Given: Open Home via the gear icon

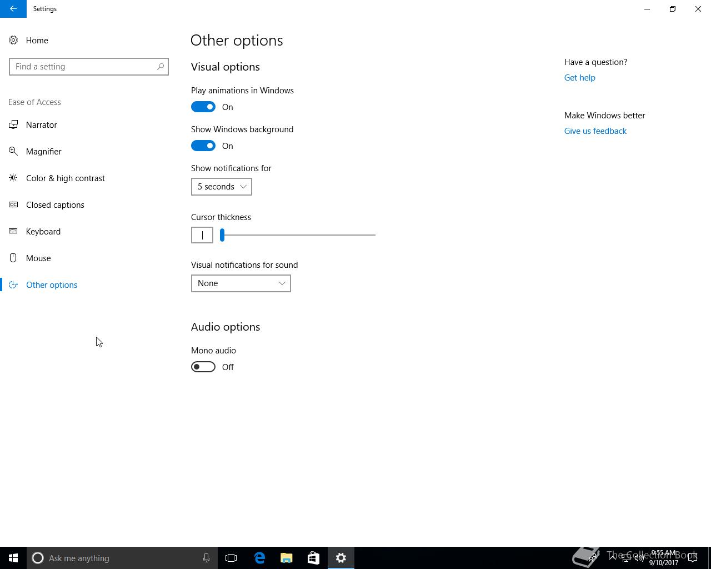Looking at the screenshot, I should 13,41.
